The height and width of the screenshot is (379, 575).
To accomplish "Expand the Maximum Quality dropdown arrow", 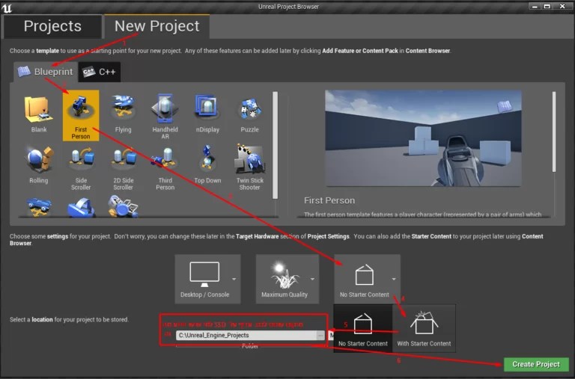I will (312, 279).
